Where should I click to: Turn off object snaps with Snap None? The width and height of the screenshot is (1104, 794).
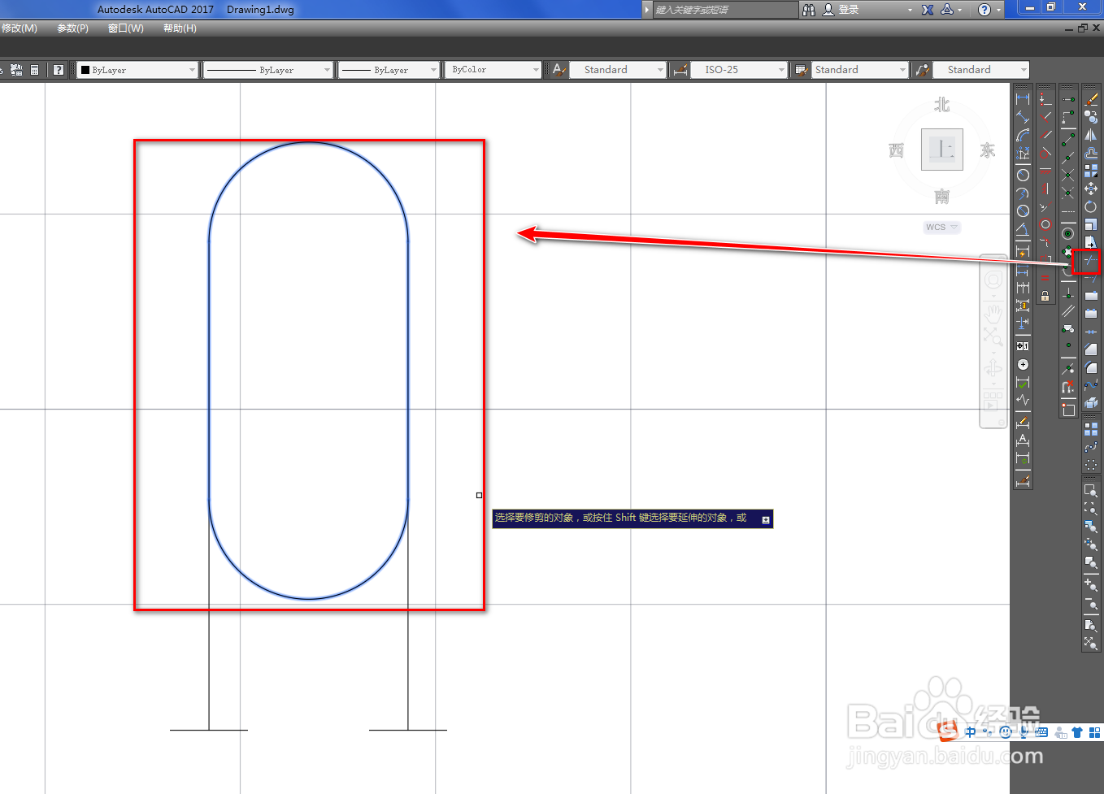1067,385
